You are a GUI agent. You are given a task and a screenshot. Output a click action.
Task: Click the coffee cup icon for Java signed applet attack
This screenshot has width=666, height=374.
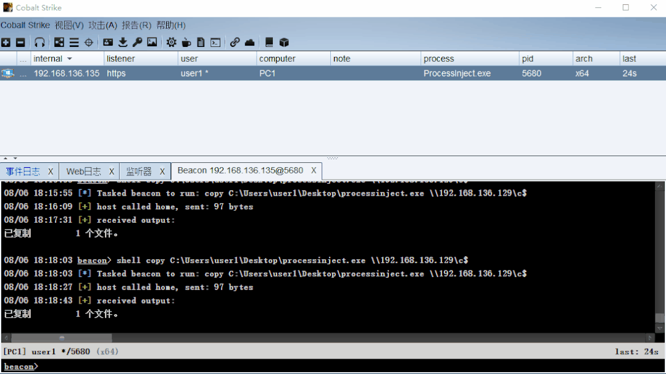pos(186,43)
